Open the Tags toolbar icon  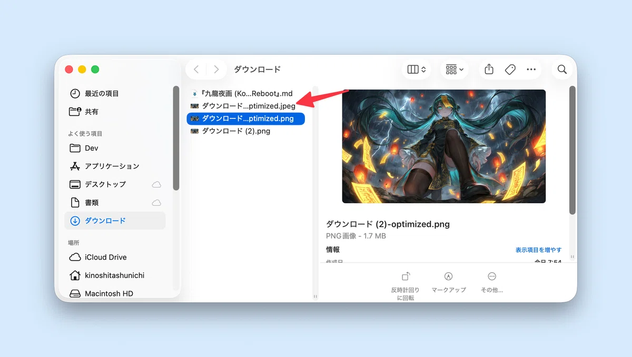[x=510, y=70]
